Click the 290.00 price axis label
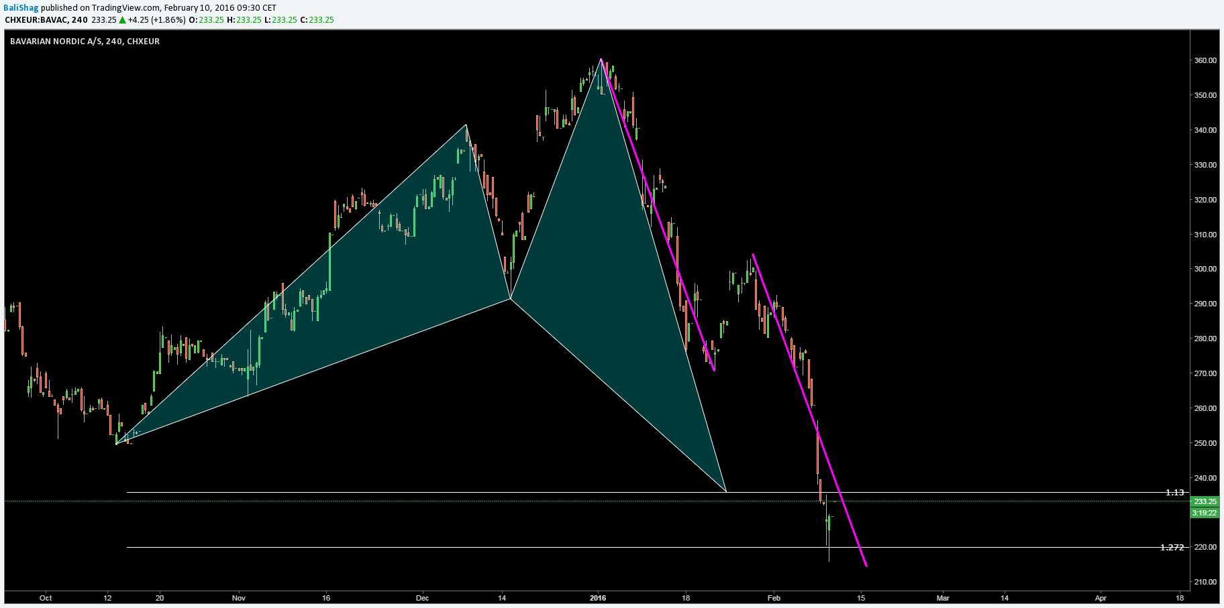The image size is (1224, 608). pos(1205,304)
